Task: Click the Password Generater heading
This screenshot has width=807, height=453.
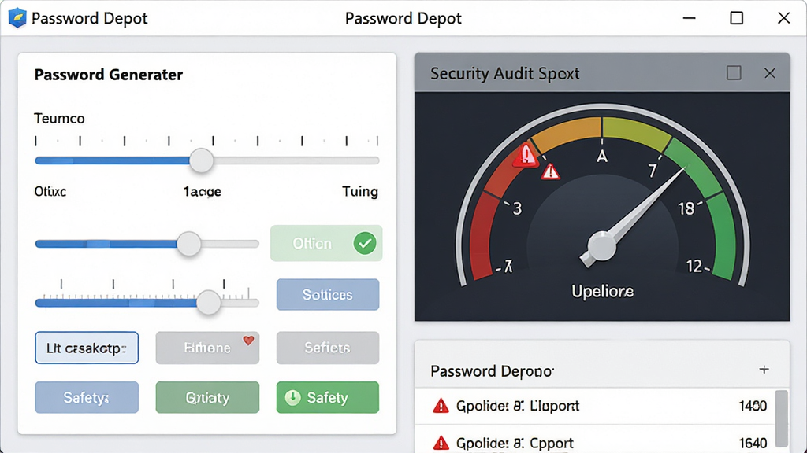Action: [x=109, y=75]
